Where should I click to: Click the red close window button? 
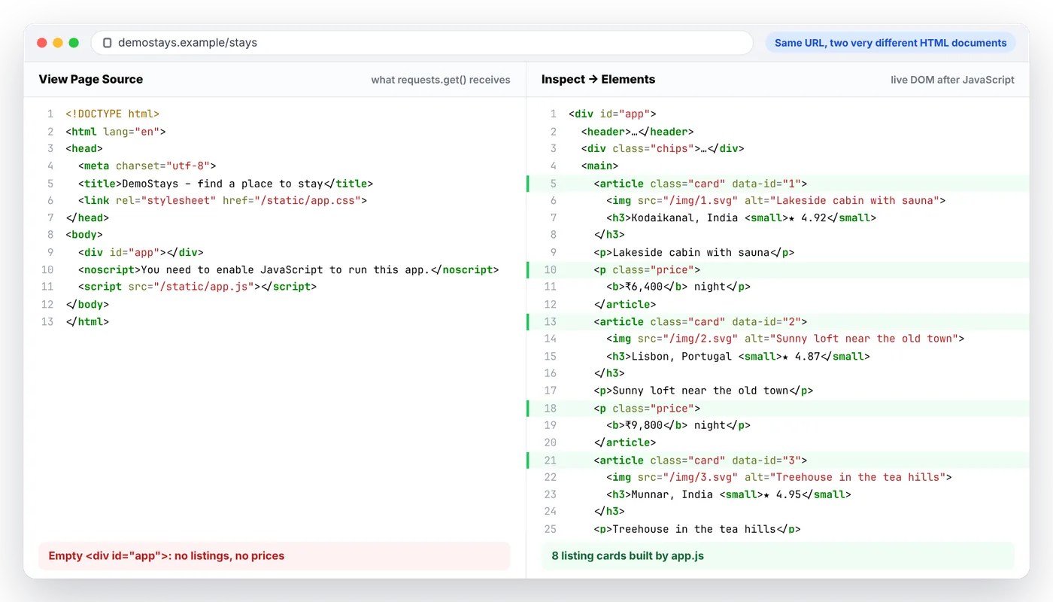(x=42, y=43)
